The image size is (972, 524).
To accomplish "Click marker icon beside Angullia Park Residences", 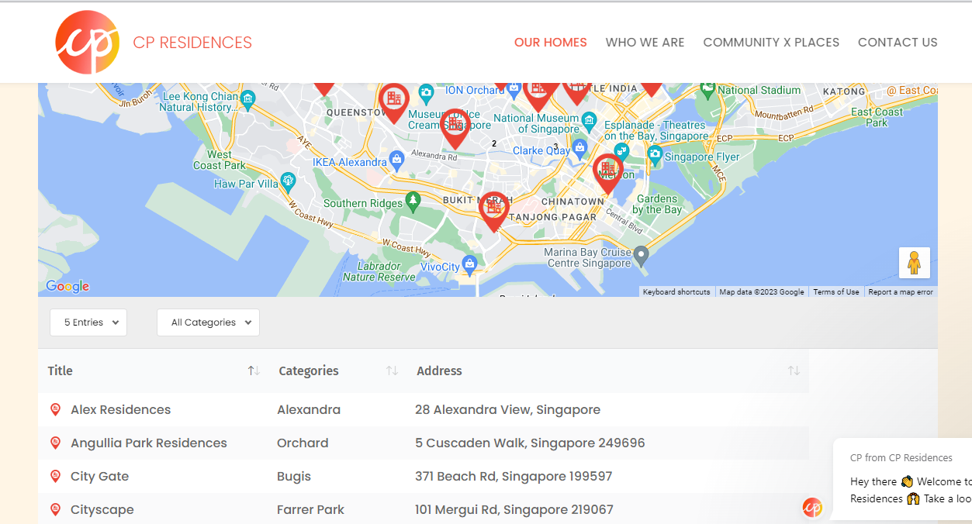I will click(55, 443).
